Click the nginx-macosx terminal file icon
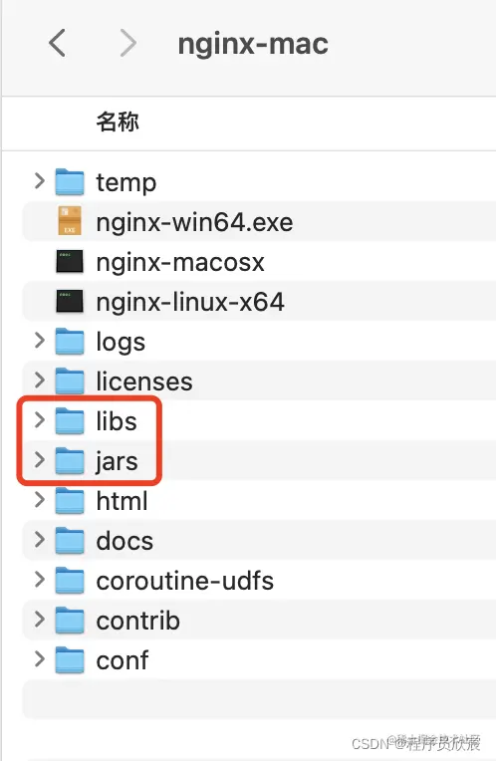 pyautogui.click(x=70, y=262)
